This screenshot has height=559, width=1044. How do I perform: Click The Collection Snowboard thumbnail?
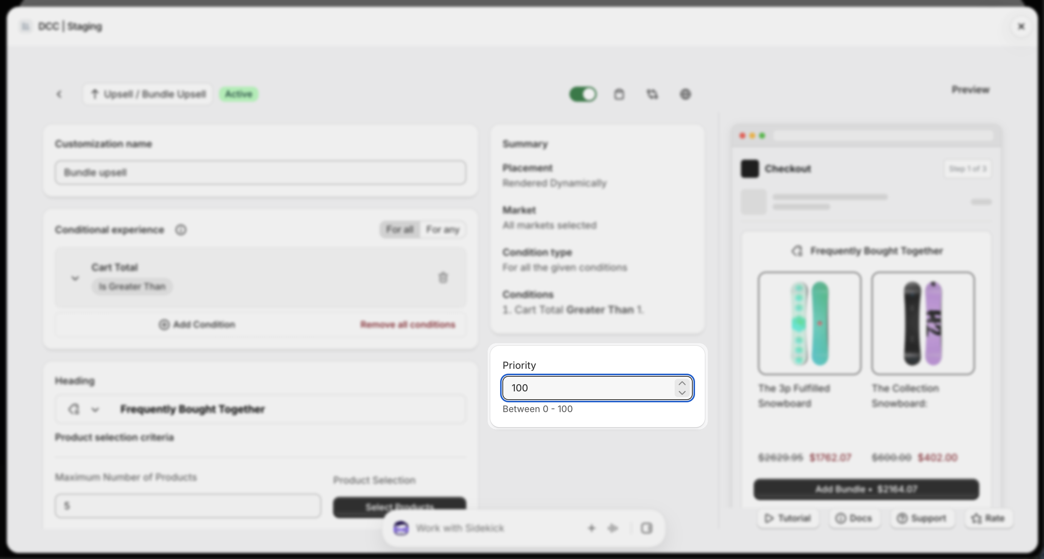pos(923,323)
